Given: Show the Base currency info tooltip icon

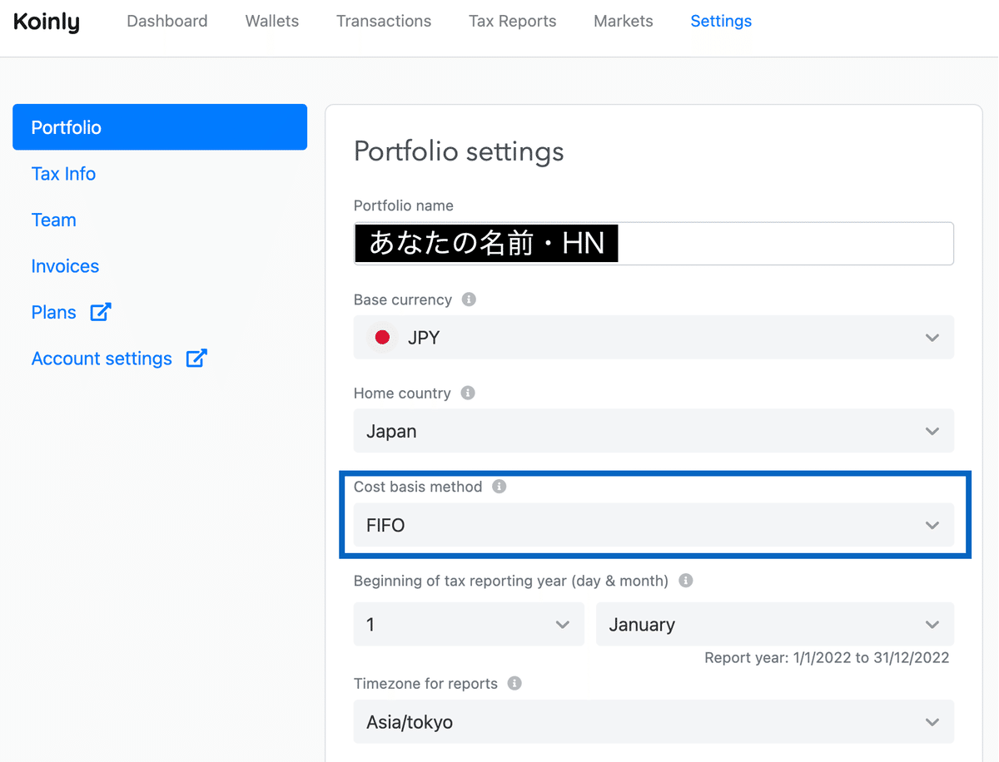Looking at the screenshot, I should point(469,299).
